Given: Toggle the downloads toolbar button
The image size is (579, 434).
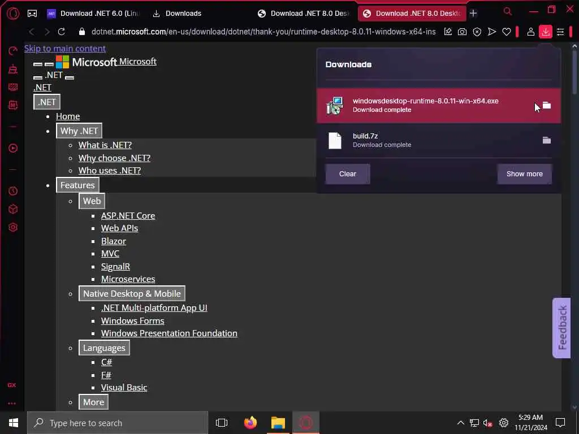Looking at the screenshot, I should coord(546,32).
